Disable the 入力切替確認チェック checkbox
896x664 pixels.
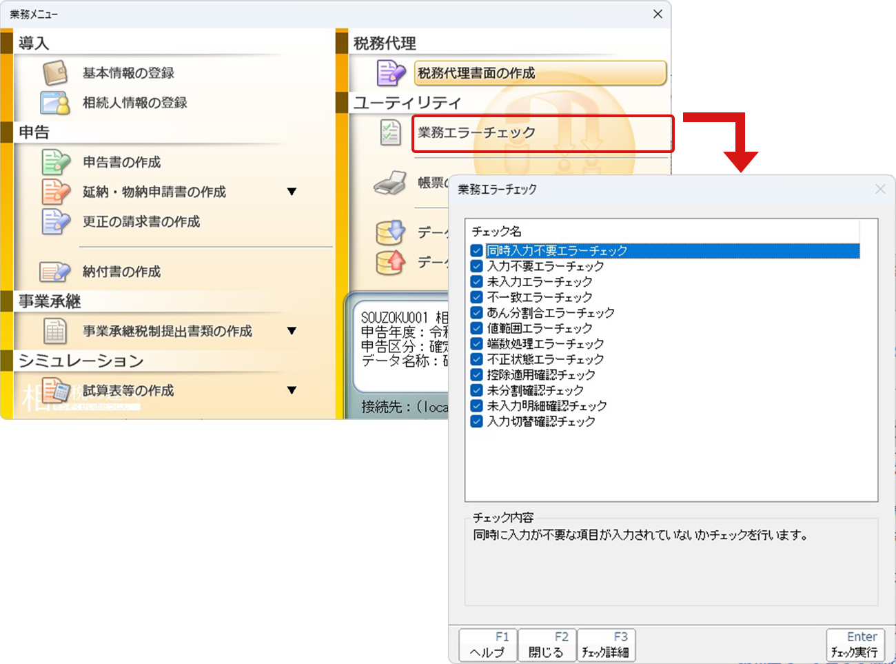click(x=476, y=421)
